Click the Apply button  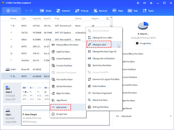point(12,11)
